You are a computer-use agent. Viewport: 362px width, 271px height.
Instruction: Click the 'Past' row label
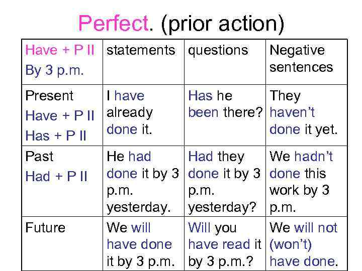39,157
